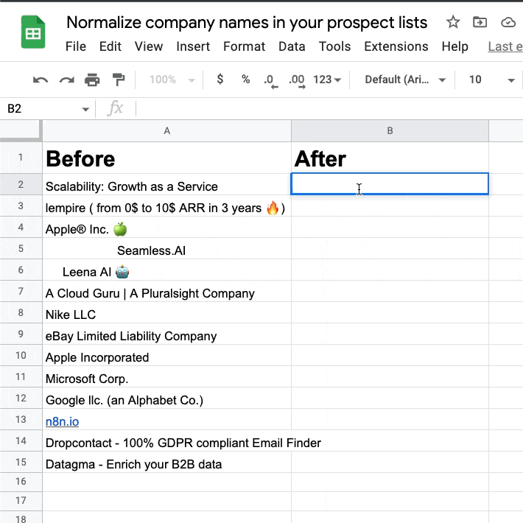This screenshot has height=523, width=523.
Task: Open the font size 10 dropdown
Action: (x=491, y=80)
